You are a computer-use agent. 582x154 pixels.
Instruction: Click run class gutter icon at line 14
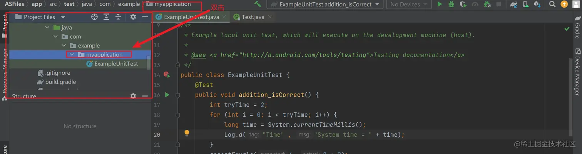[x=167, y=75]
